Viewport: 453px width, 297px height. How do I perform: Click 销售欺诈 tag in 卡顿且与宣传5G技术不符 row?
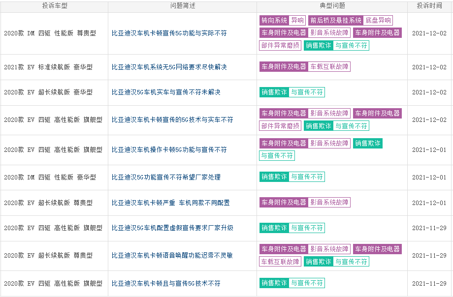274,283
